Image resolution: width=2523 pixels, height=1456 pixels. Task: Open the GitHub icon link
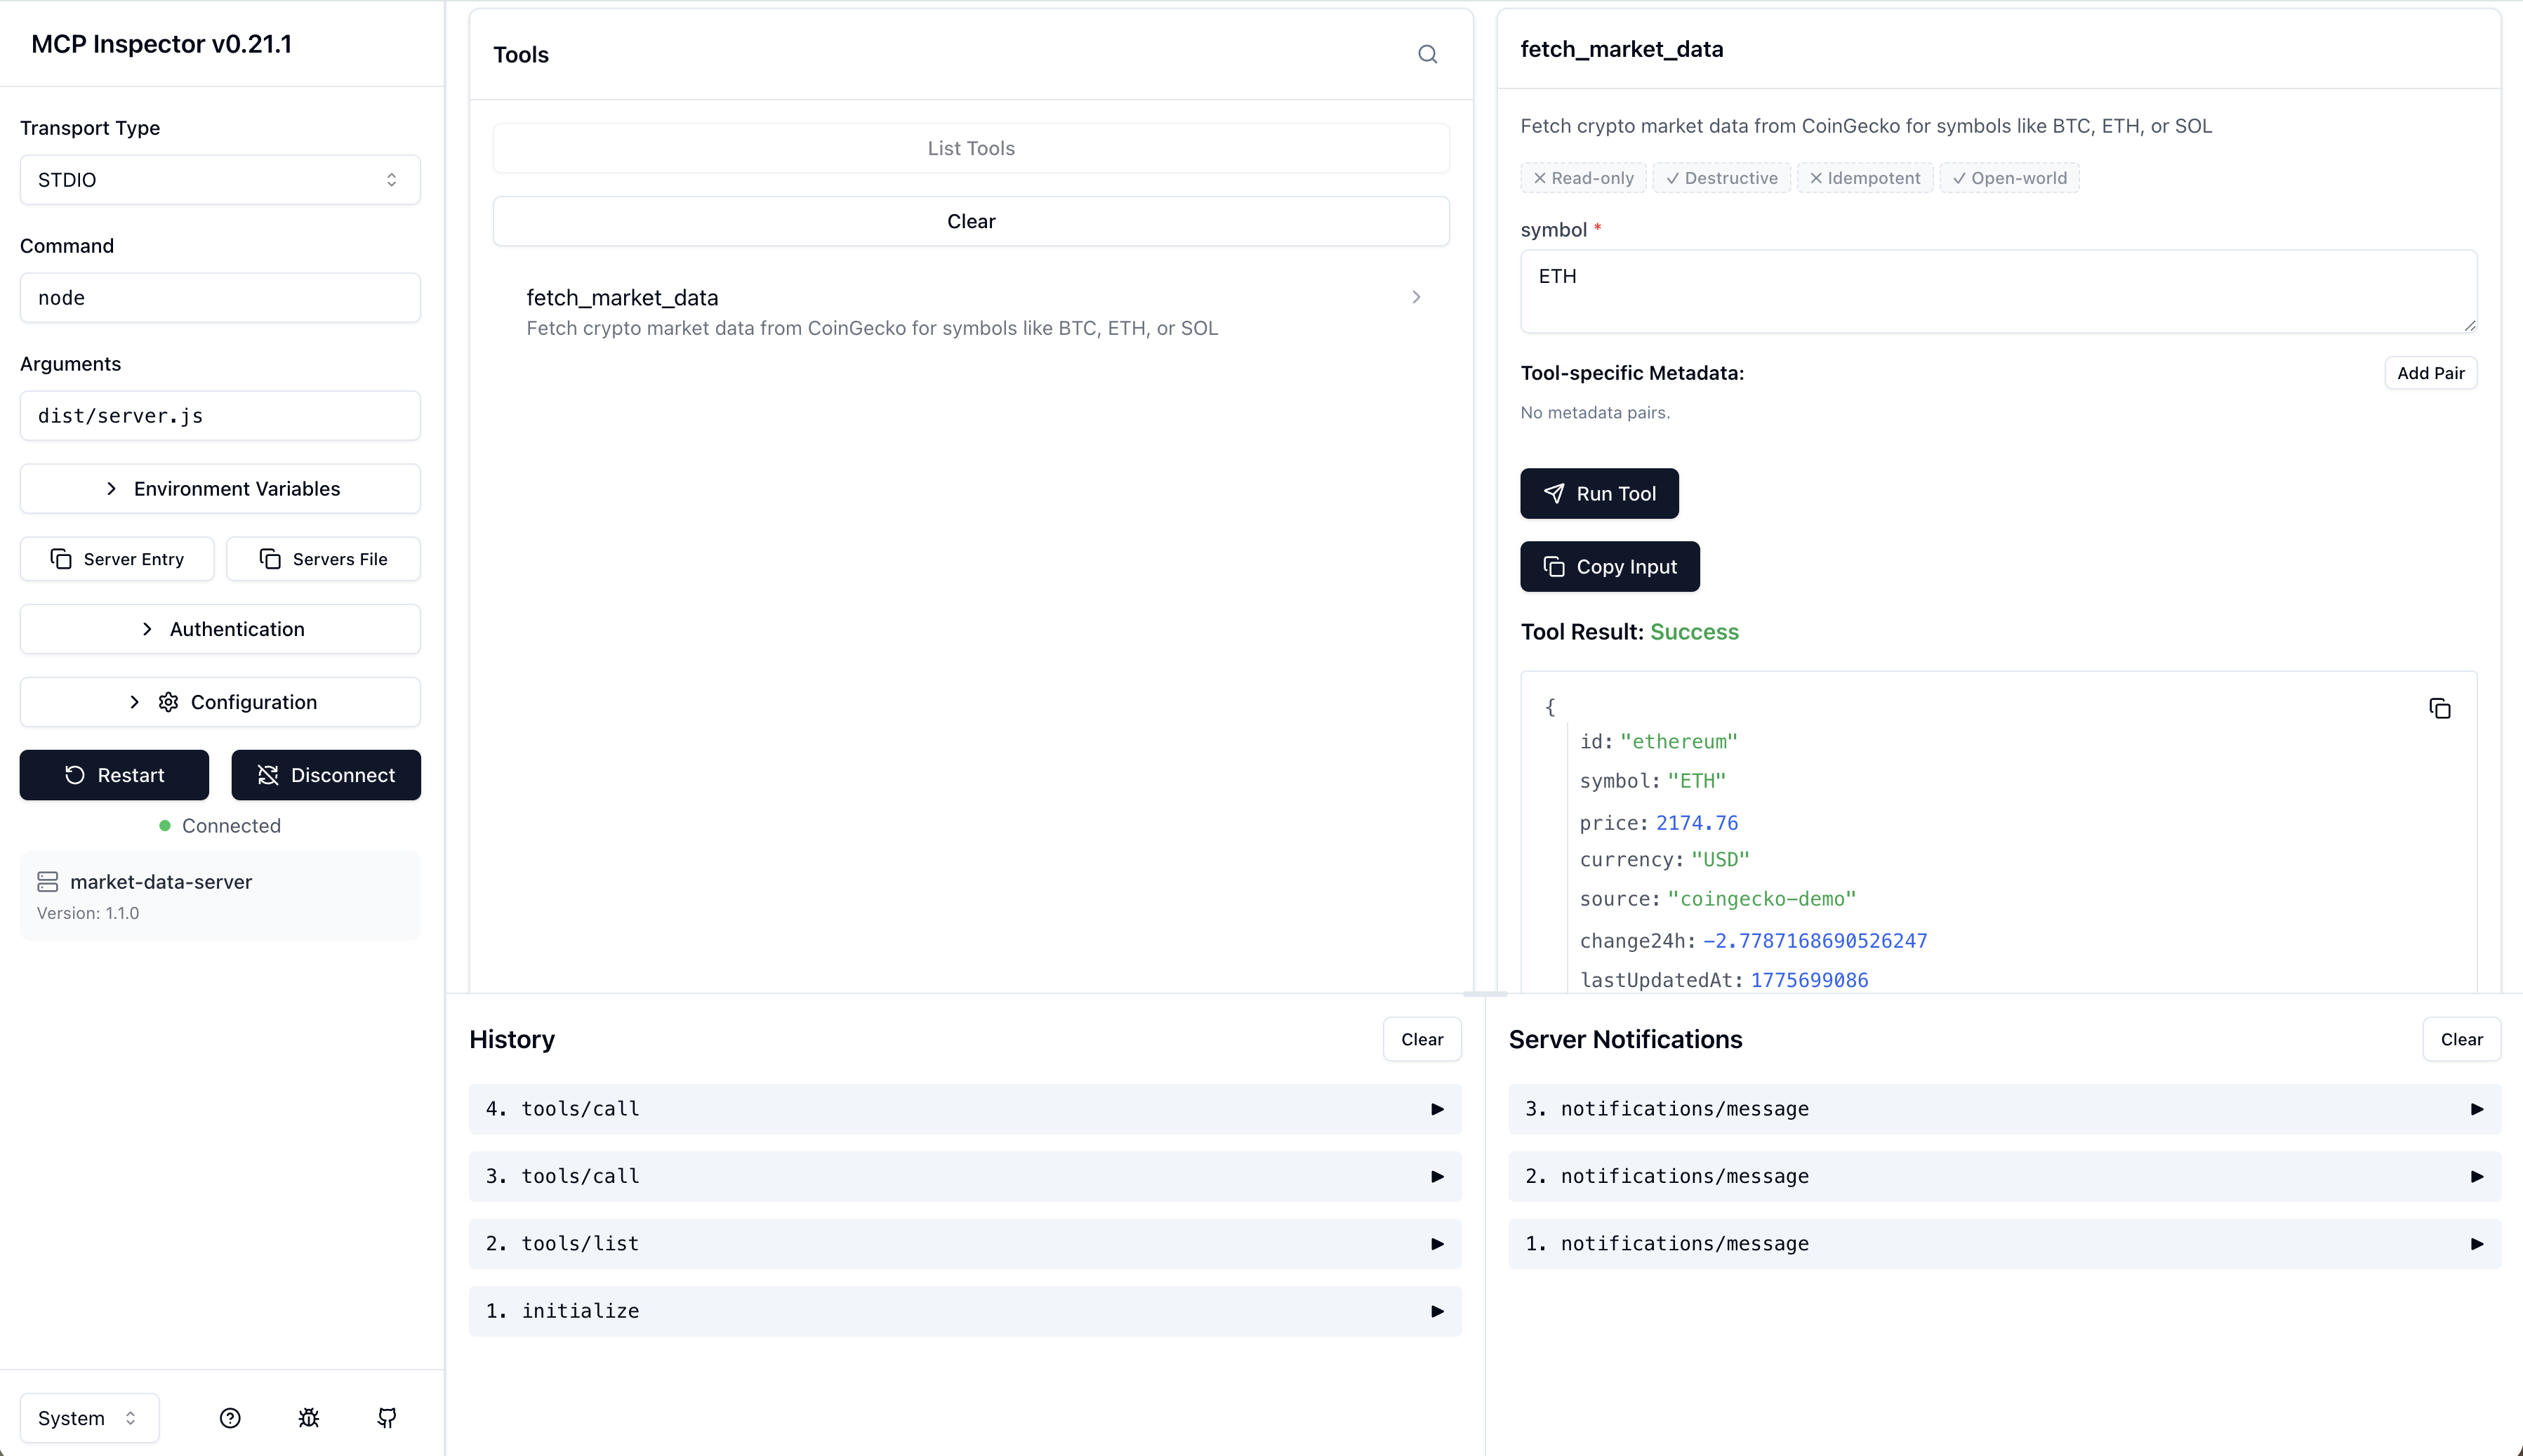coord(387,1418)
